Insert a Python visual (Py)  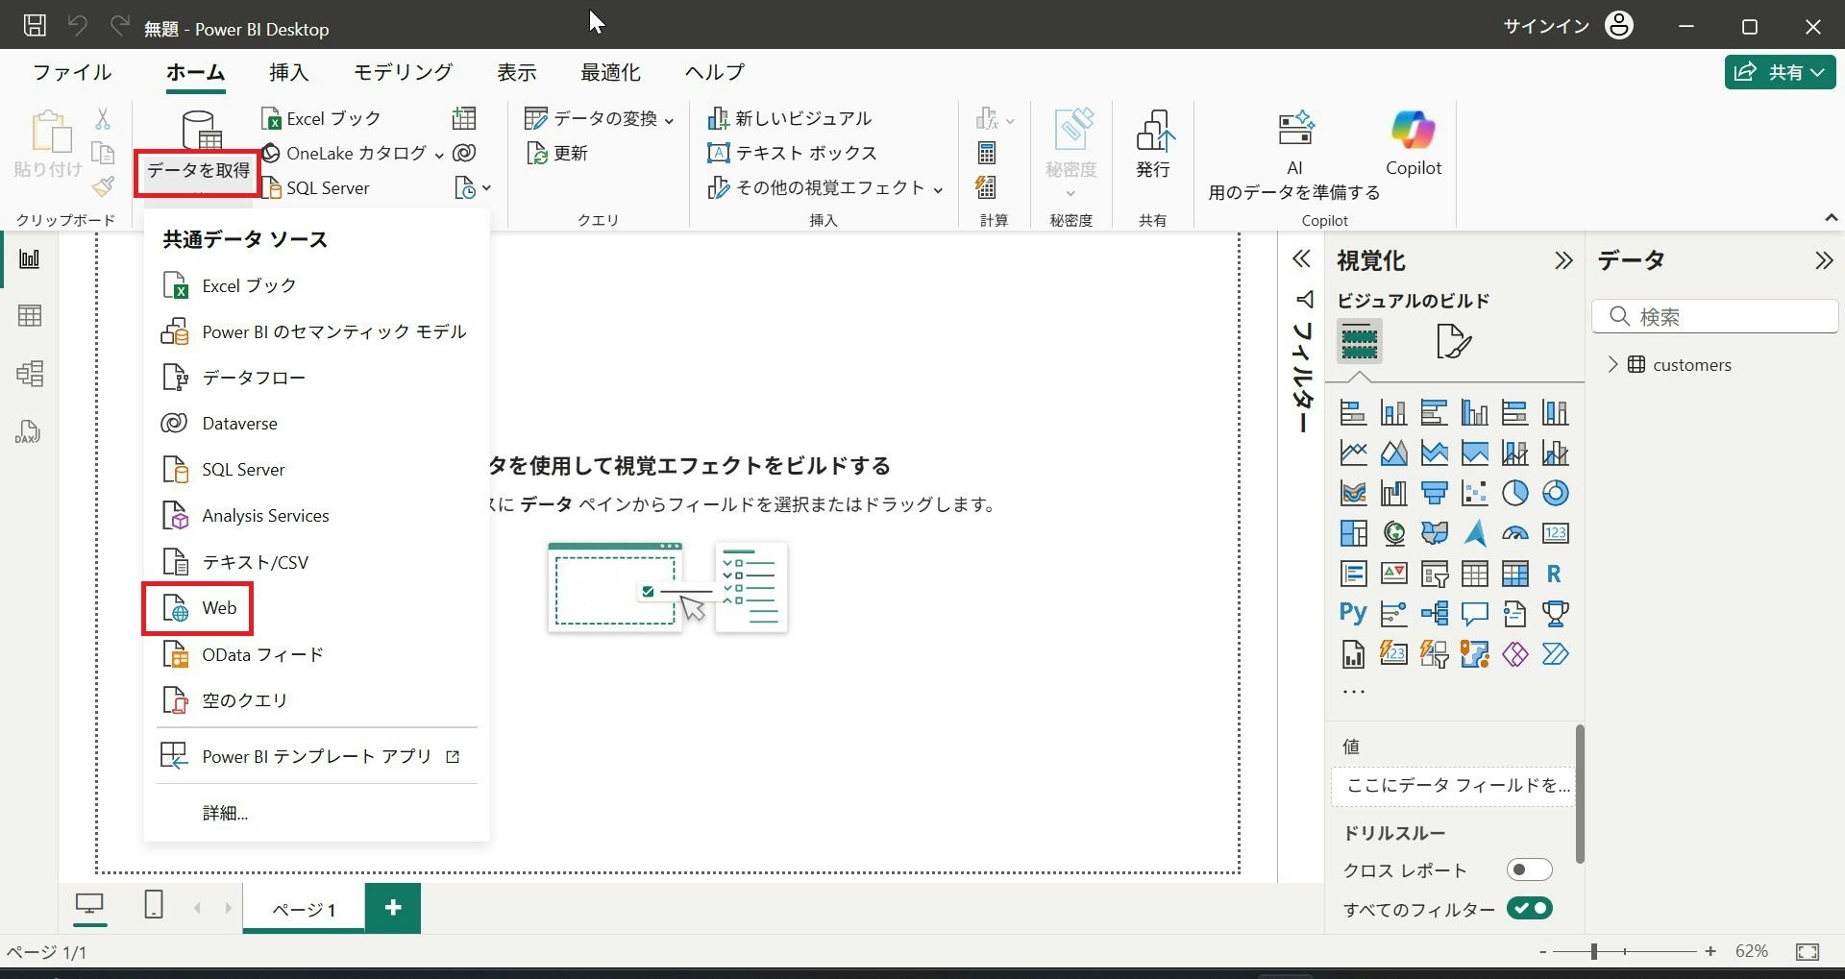point(1353,614)
